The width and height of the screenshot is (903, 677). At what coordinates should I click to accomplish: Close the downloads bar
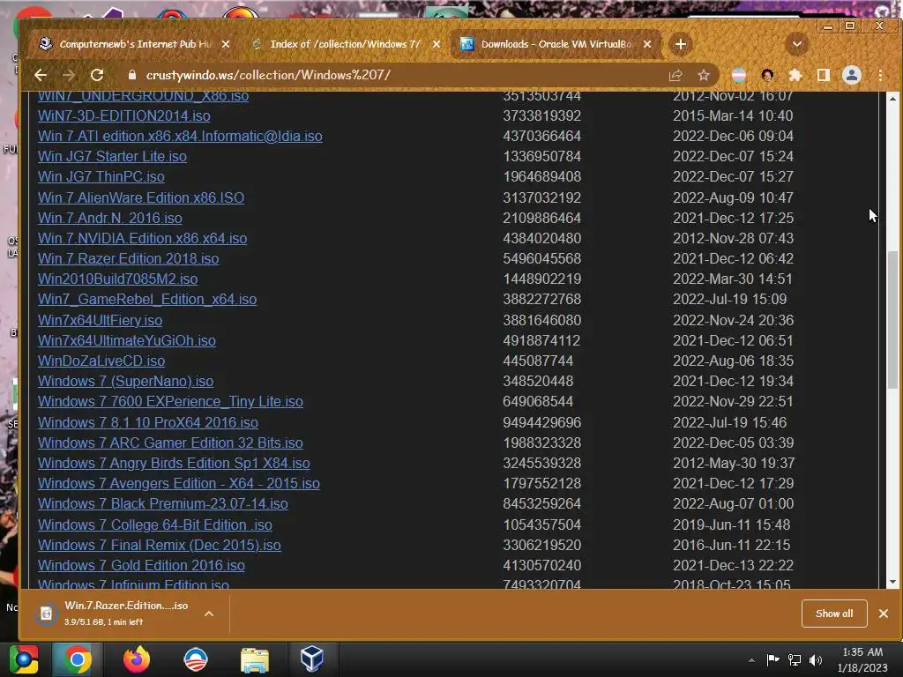point(884,614)
